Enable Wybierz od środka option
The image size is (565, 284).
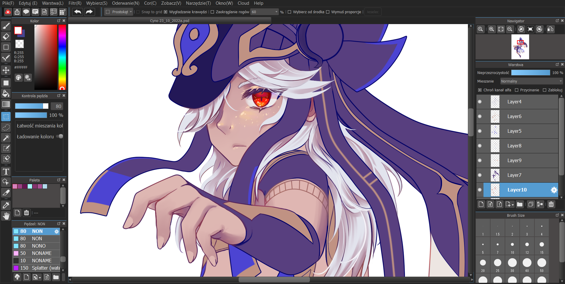tap(290, 12)
